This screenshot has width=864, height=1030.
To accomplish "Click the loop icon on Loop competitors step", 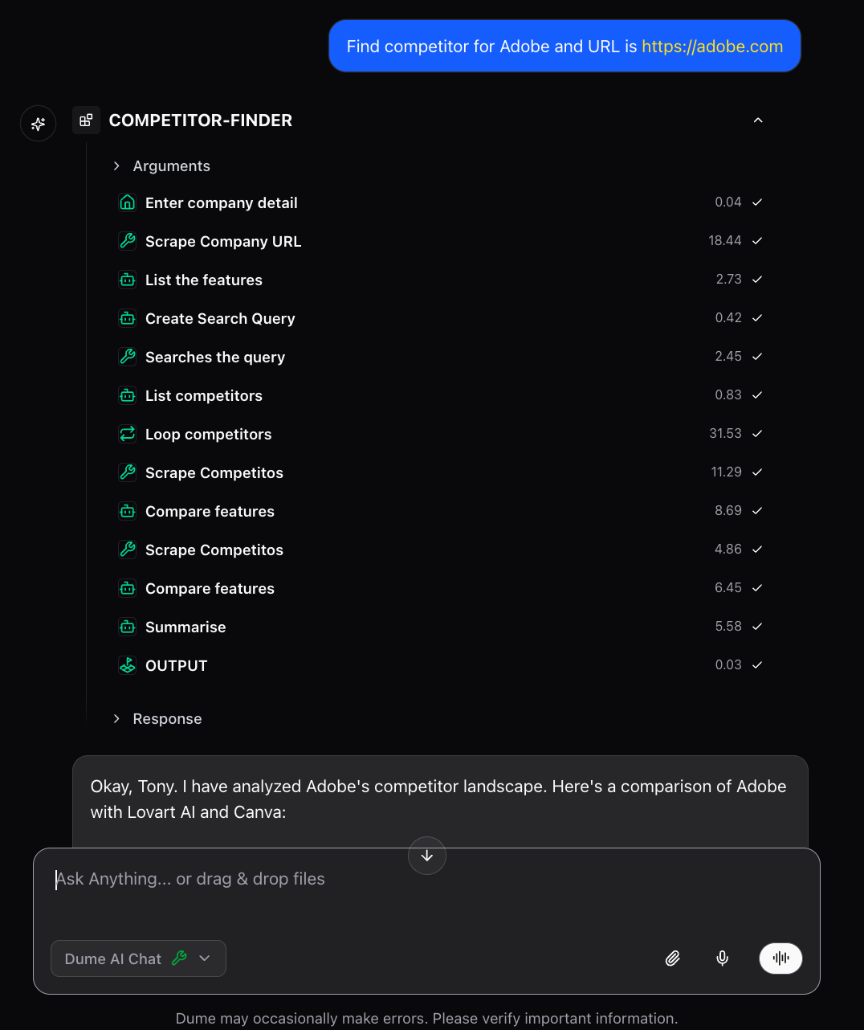I will click(x=127, y=434).
